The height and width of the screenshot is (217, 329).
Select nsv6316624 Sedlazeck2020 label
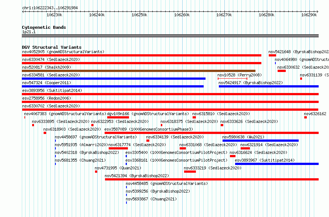click(258, 152)
